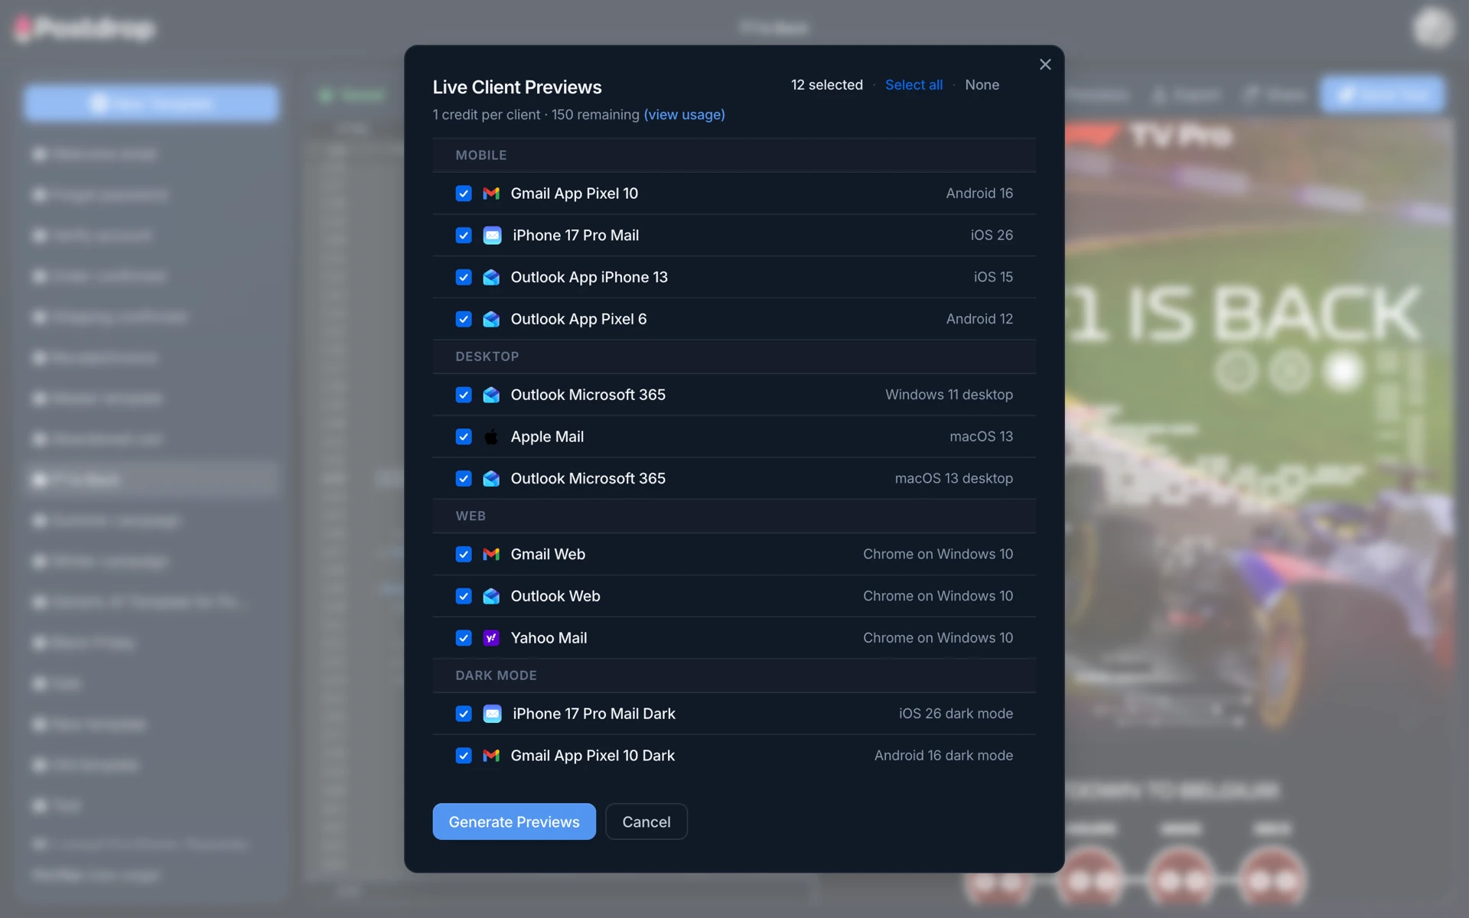
Task: Toggle Outlook App Pixel 6 checkbox
Action: [464, 319]
